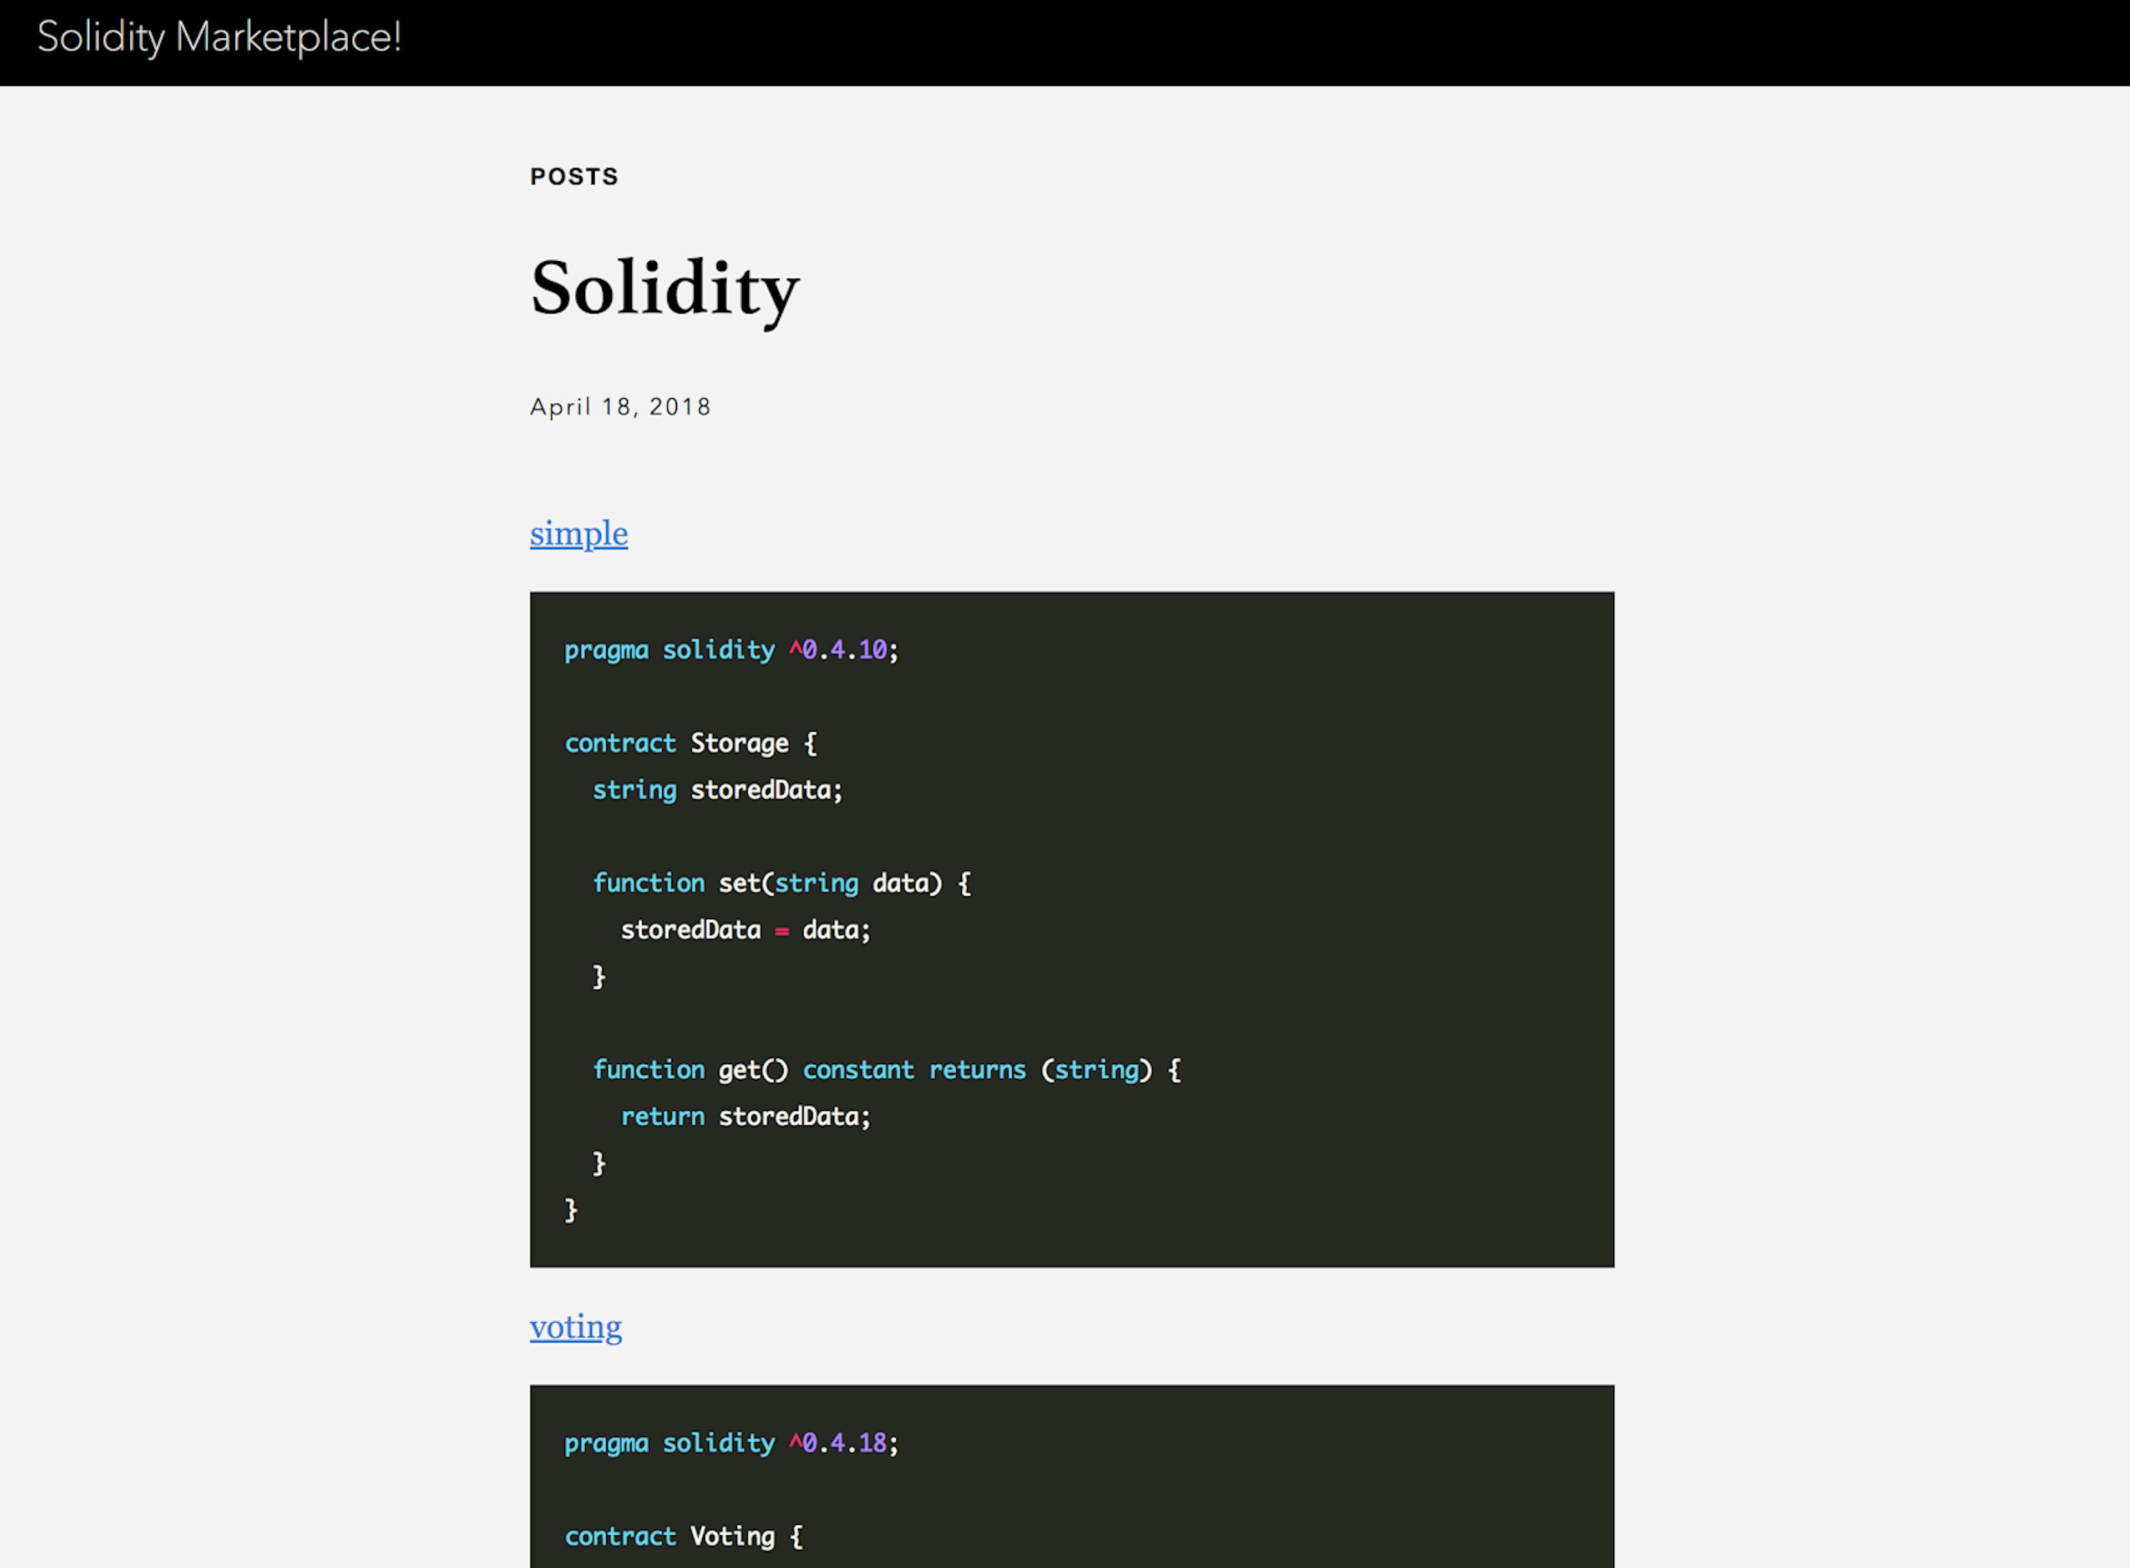Click 'pragma solidity ^0.4.18;' code line
This screenshot has width=2130, height=1568.
coord(730,1443)
